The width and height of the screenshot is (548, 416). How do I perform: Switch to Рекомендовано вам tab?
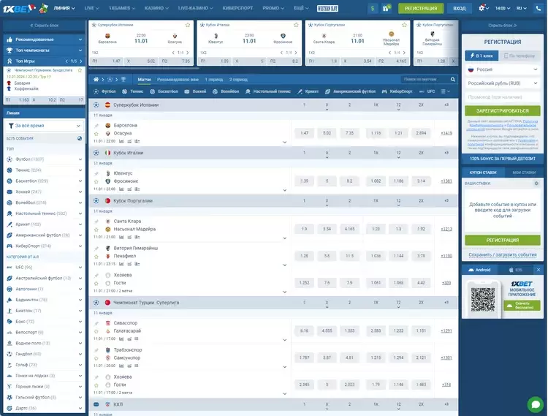[178, 80]
